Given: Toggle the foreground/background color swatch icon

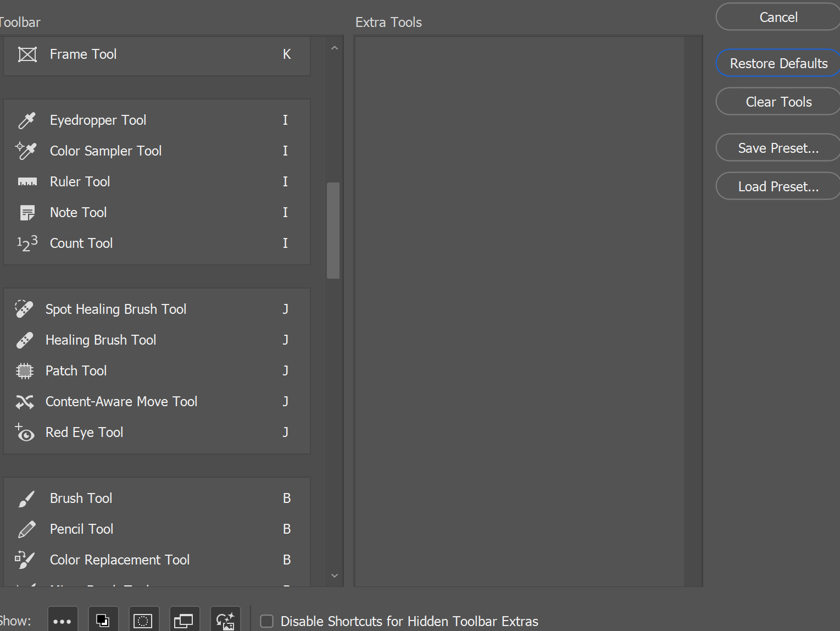Looking at the screenshot, I should coord(103,621).
